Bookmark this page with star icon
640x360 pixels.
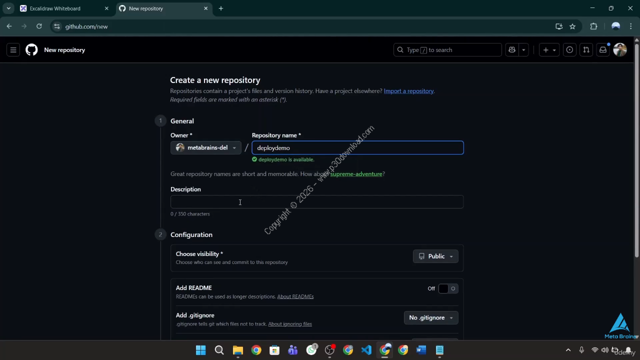coord(572,26)
